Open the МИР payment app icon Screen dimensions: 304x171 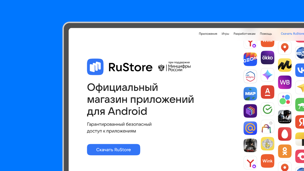coord(250,94)
